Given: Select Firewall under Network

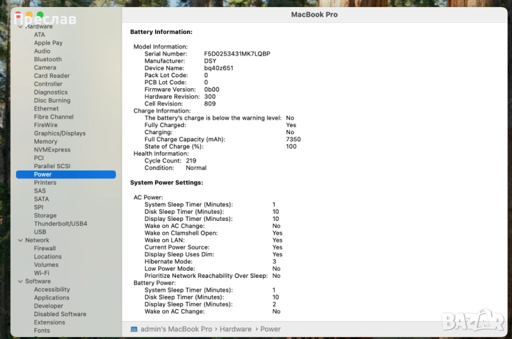Looking at the screenshot, I should point(45,248).
